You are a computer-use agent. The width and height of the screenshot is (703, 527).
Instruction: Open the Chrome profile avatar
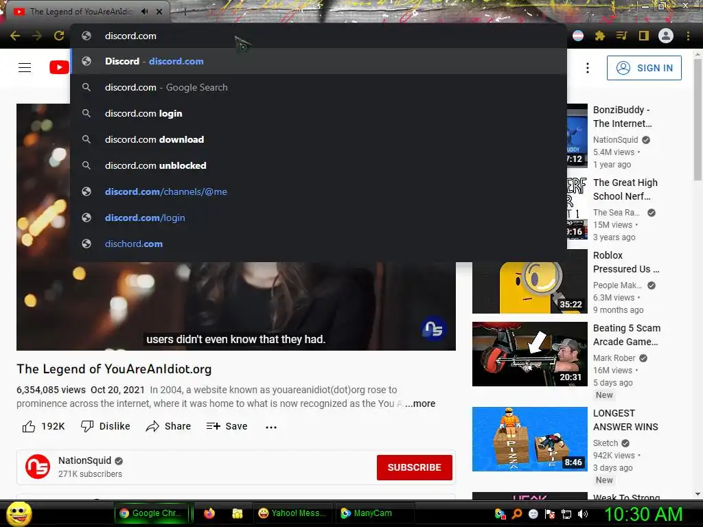click(x=666, y=36)
